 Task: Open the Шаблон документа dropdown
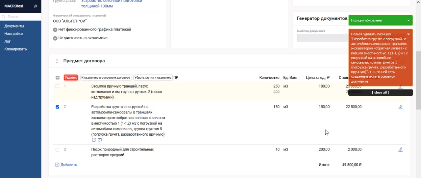tap(322, 38)
